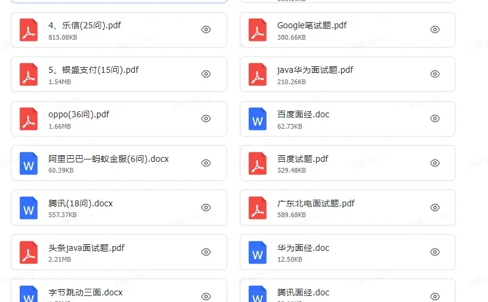Viewport: 488px width, 302px height.
Task: Open file name 腾讯(18问).docx
Action: tap(81, 203)
